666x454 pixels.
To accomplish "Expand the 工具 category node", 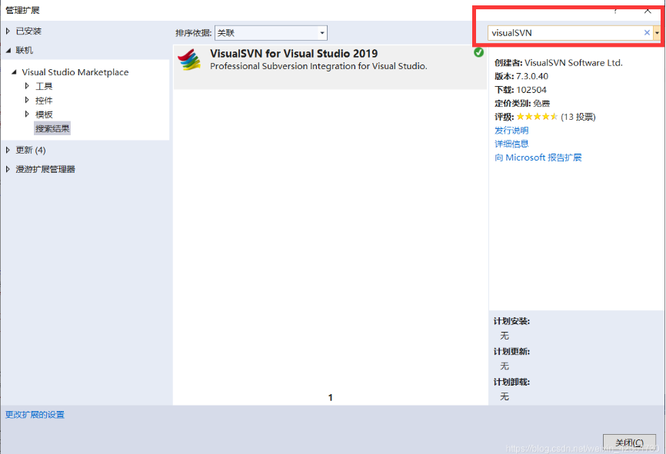I will [27, 86].
